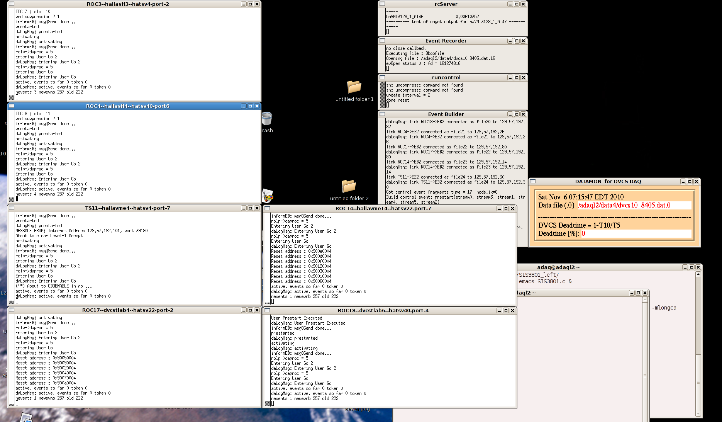The height and width of the screenshot is (422, 722).
Task: Click up arrow of adaq@adaql2 scrollbar
Action: [698, 274]
